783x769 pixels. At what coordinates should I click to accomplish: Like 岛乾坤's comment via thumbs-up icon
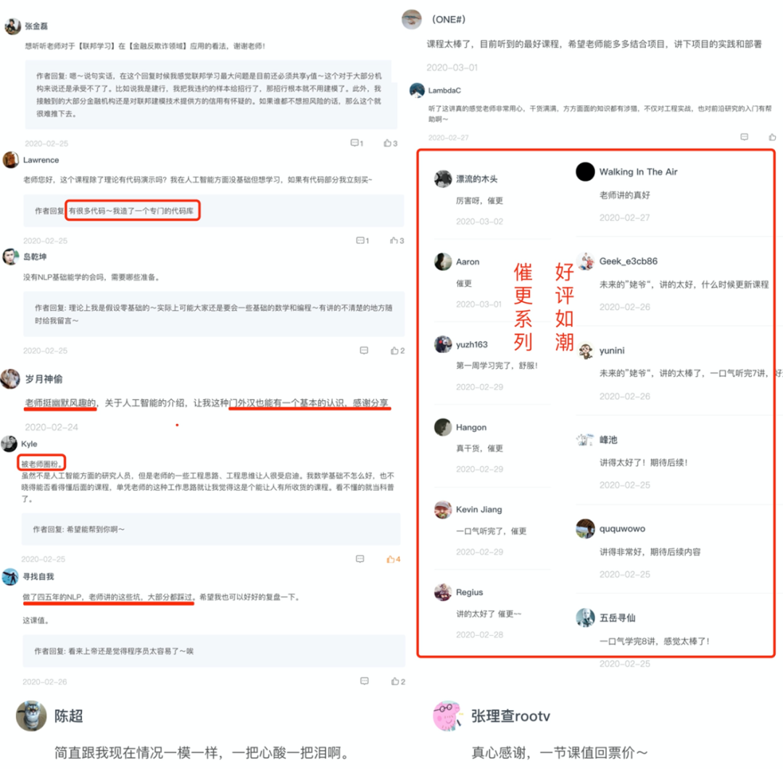394,351
